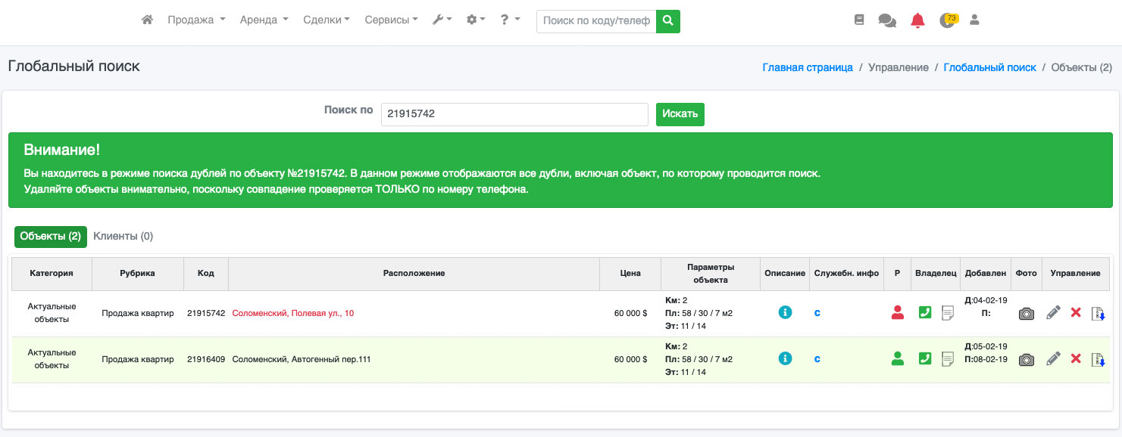
Task: Click the magnifier search button in navbar
Action: (667, 21)
